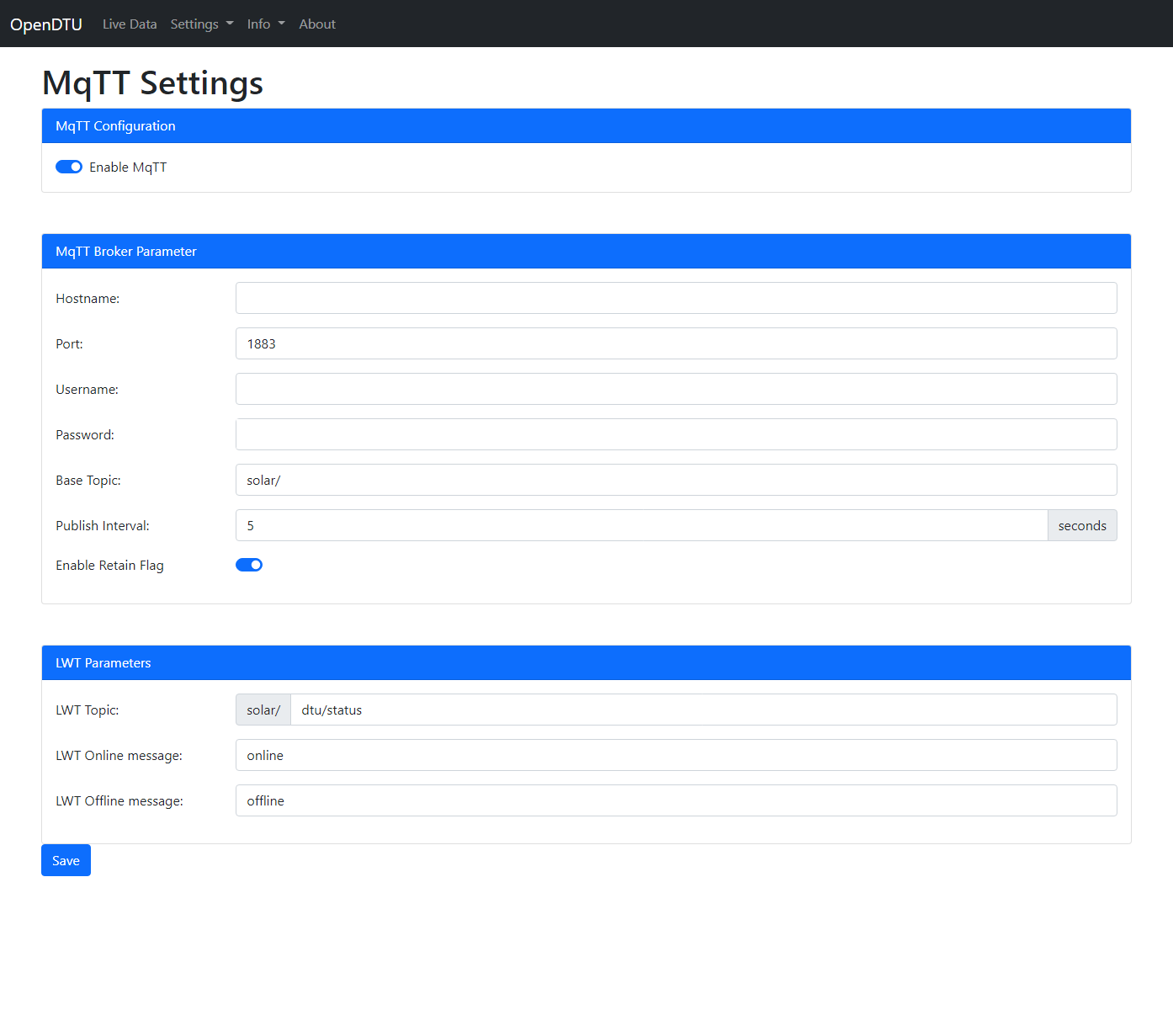This screenshot has height=1010, width=1173.
Task: Expand the Info dropdown menu
Action: (265, 24)
